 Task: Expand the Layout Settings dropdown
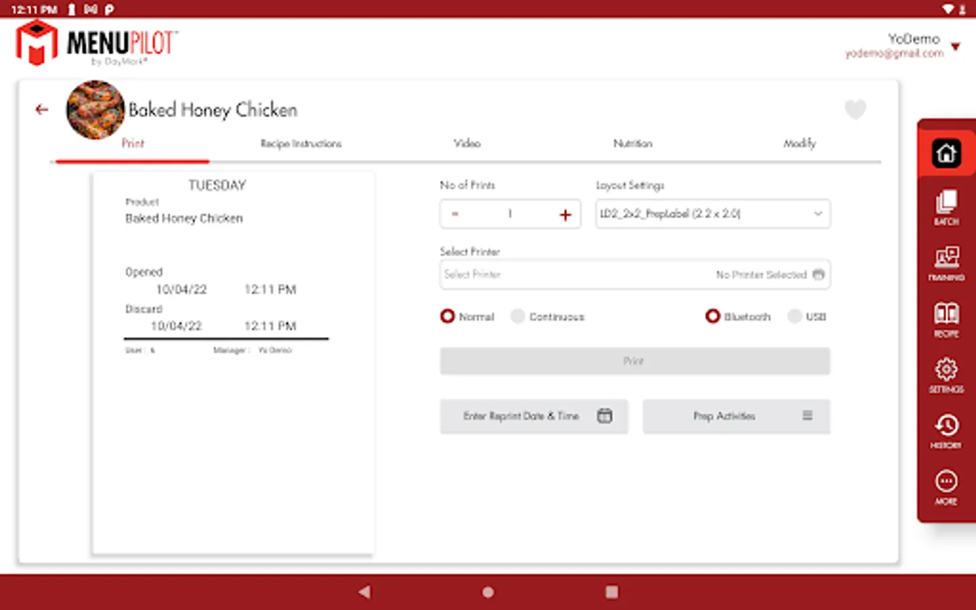713,213
